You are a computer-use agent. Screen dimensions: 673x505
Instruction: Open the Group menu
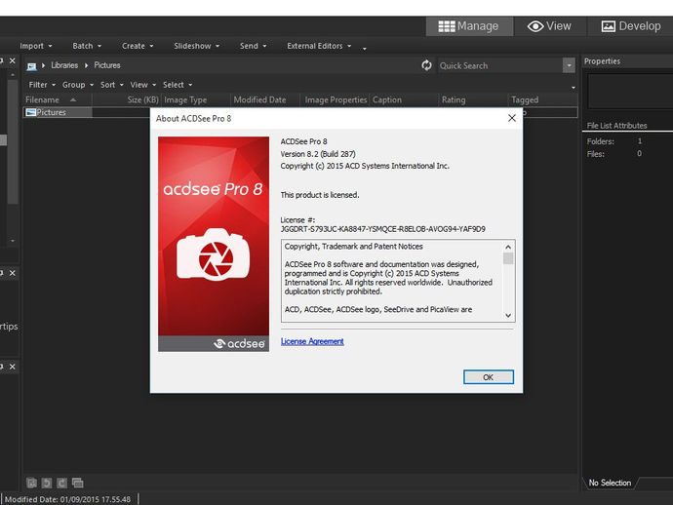pyautogui.click(x=78, y=85)
